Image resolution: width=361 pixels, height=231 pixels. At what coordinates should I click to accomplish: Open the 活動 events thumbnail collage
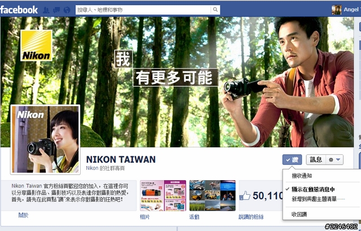[212, 195]
